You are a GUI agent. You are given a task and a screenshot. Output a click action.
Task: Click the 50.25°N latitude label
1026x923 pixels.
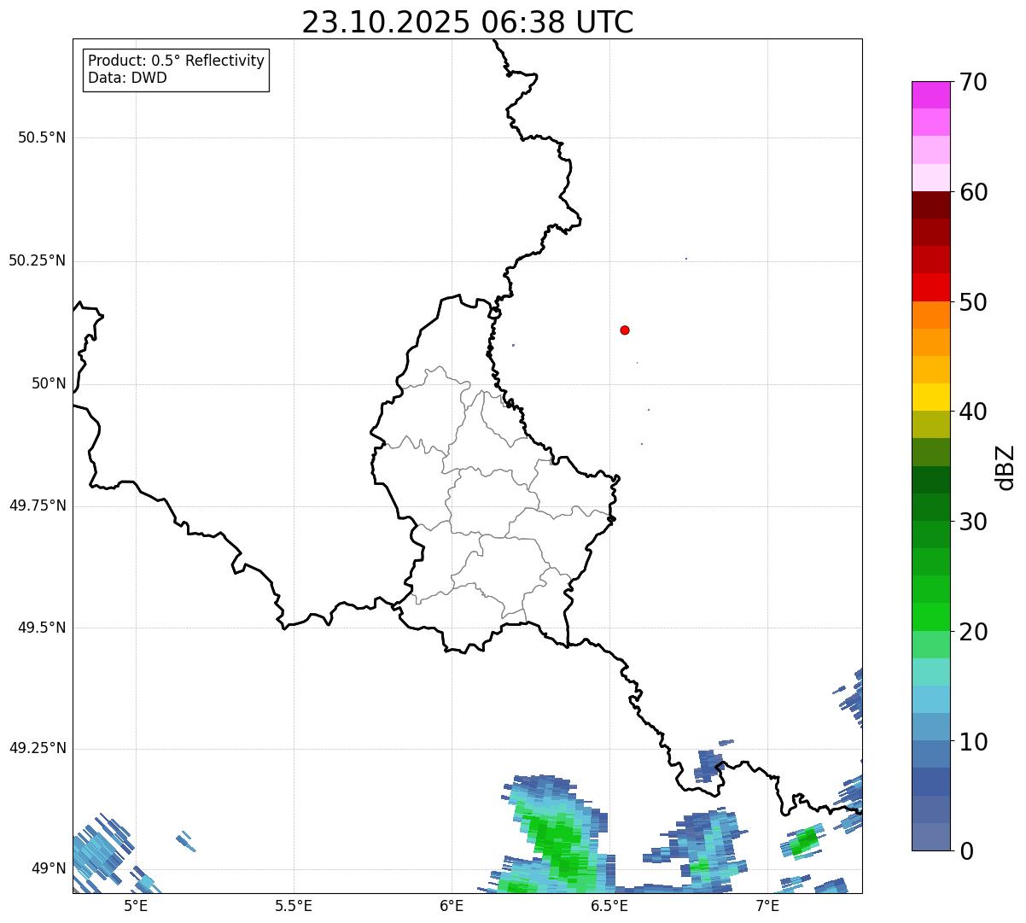[x=38, y=260]
